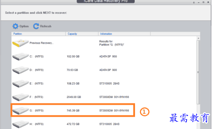212x129 pixels.
Task: Click the list scrollbar up arrow
Action: 198,38
